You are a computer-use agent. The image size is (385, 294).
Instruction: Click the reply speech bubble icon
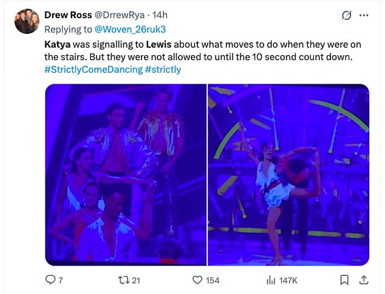[50, 280]
